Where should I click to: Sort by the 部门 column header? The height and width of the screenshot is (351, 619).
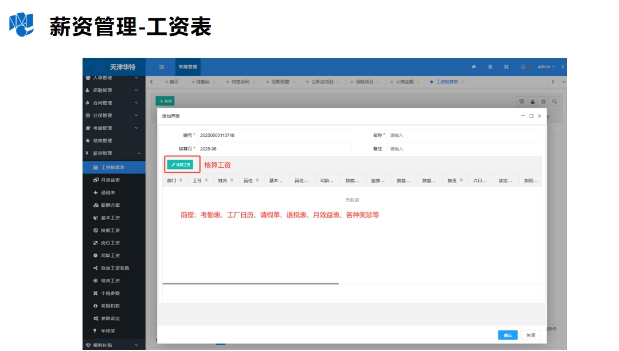point(174,180)
